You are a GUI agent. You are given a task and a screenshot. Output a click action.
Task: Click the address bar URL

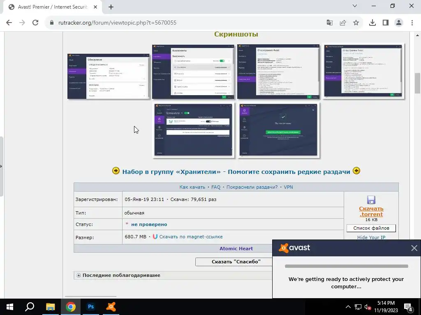tap(117, 23)
